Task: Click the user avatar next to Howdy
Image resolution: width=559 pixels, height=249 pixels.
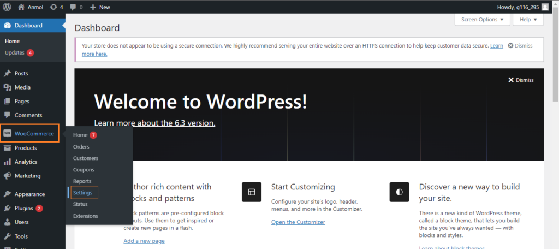Action: [x=545, y=7]
